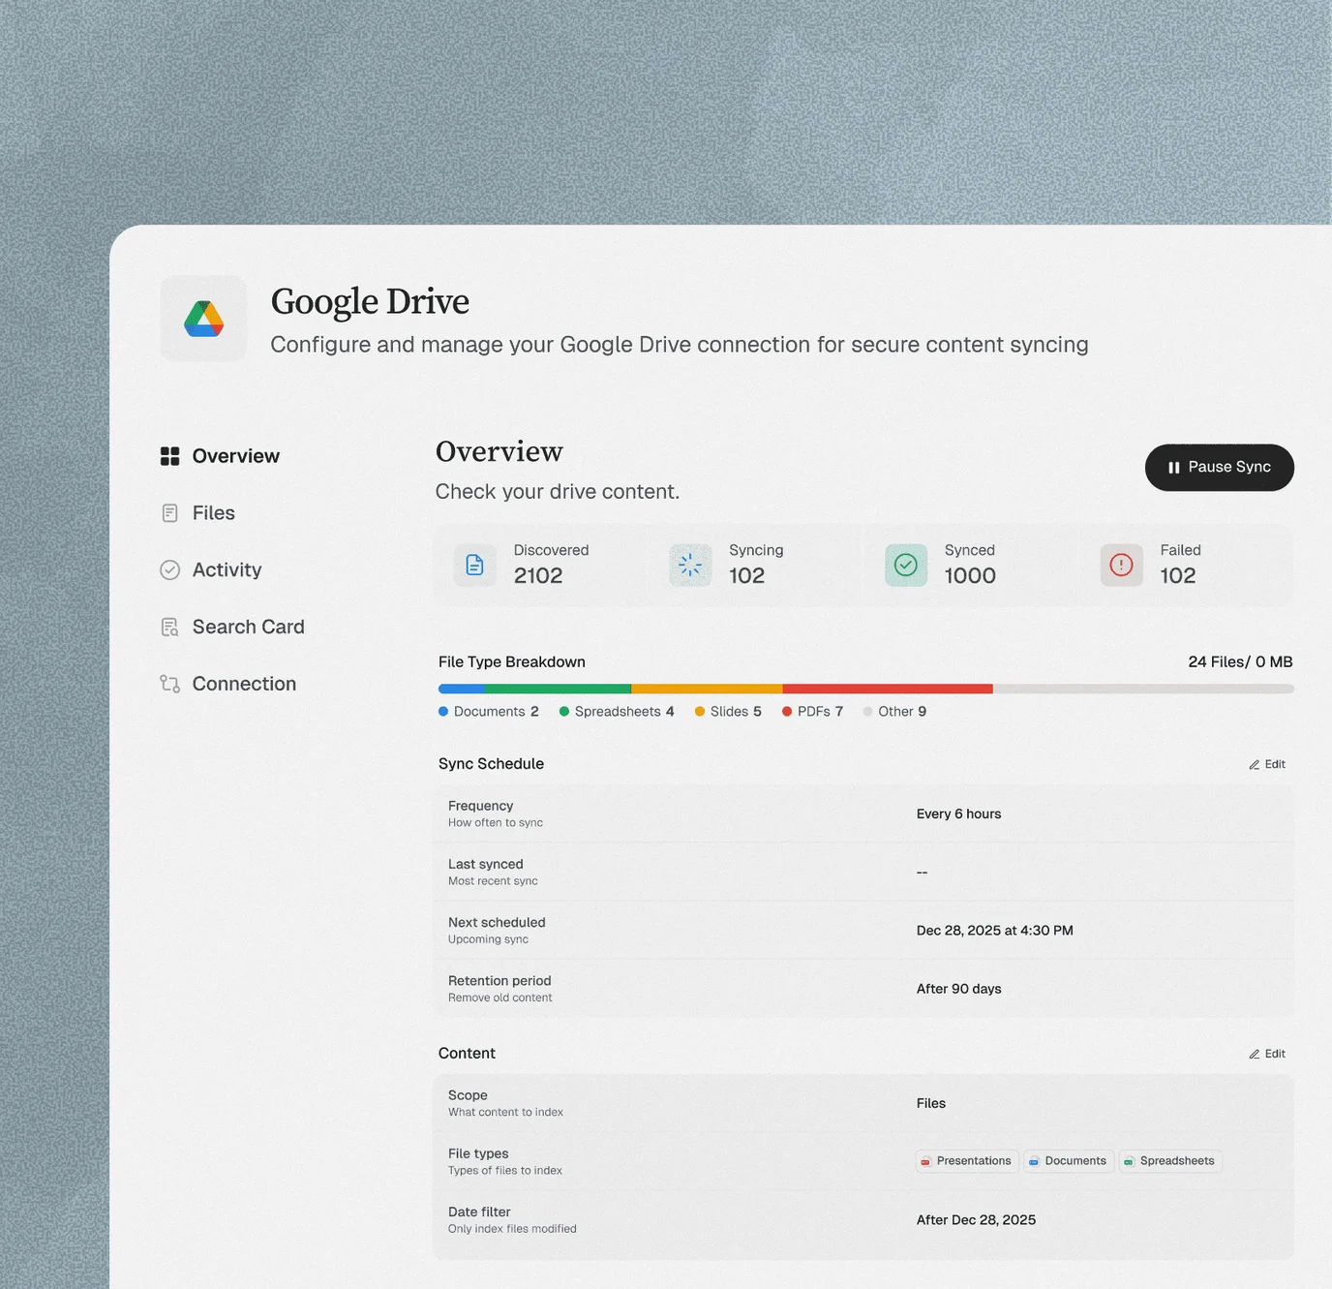Click the Presentations file type icon
1332x1289 pixels.
coord(925,1161)
